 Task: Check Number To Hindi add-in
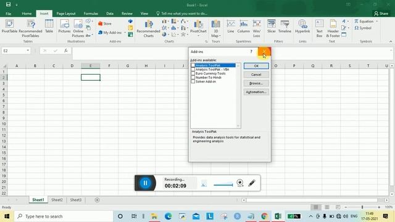click(193, 78)
